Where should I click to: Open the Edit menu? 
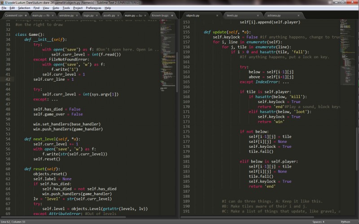click(12, 8)
